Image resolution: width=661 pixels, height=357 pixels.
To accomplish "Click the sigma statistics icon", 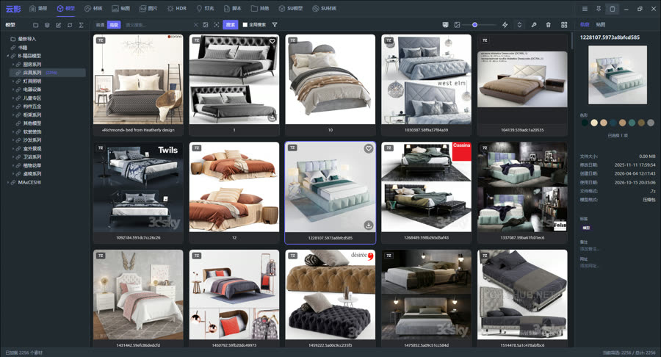I will pyautogui.click(x=81, y=25).
